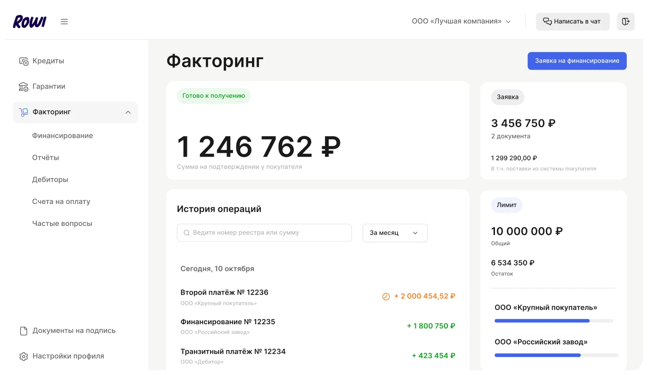Go to Отчёты in the sidebar
The width and height of the screenshot is (648, 375).
[46, 158]
